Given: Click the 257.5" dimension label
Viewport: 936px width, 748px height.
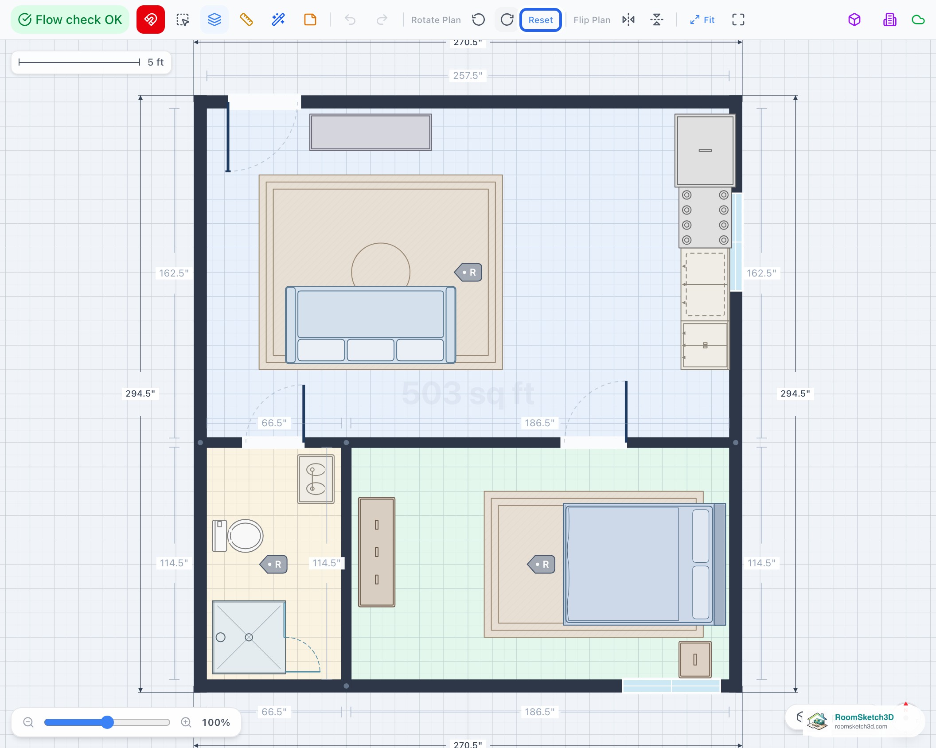Looking at the screenshot, I should coord(468,75).
